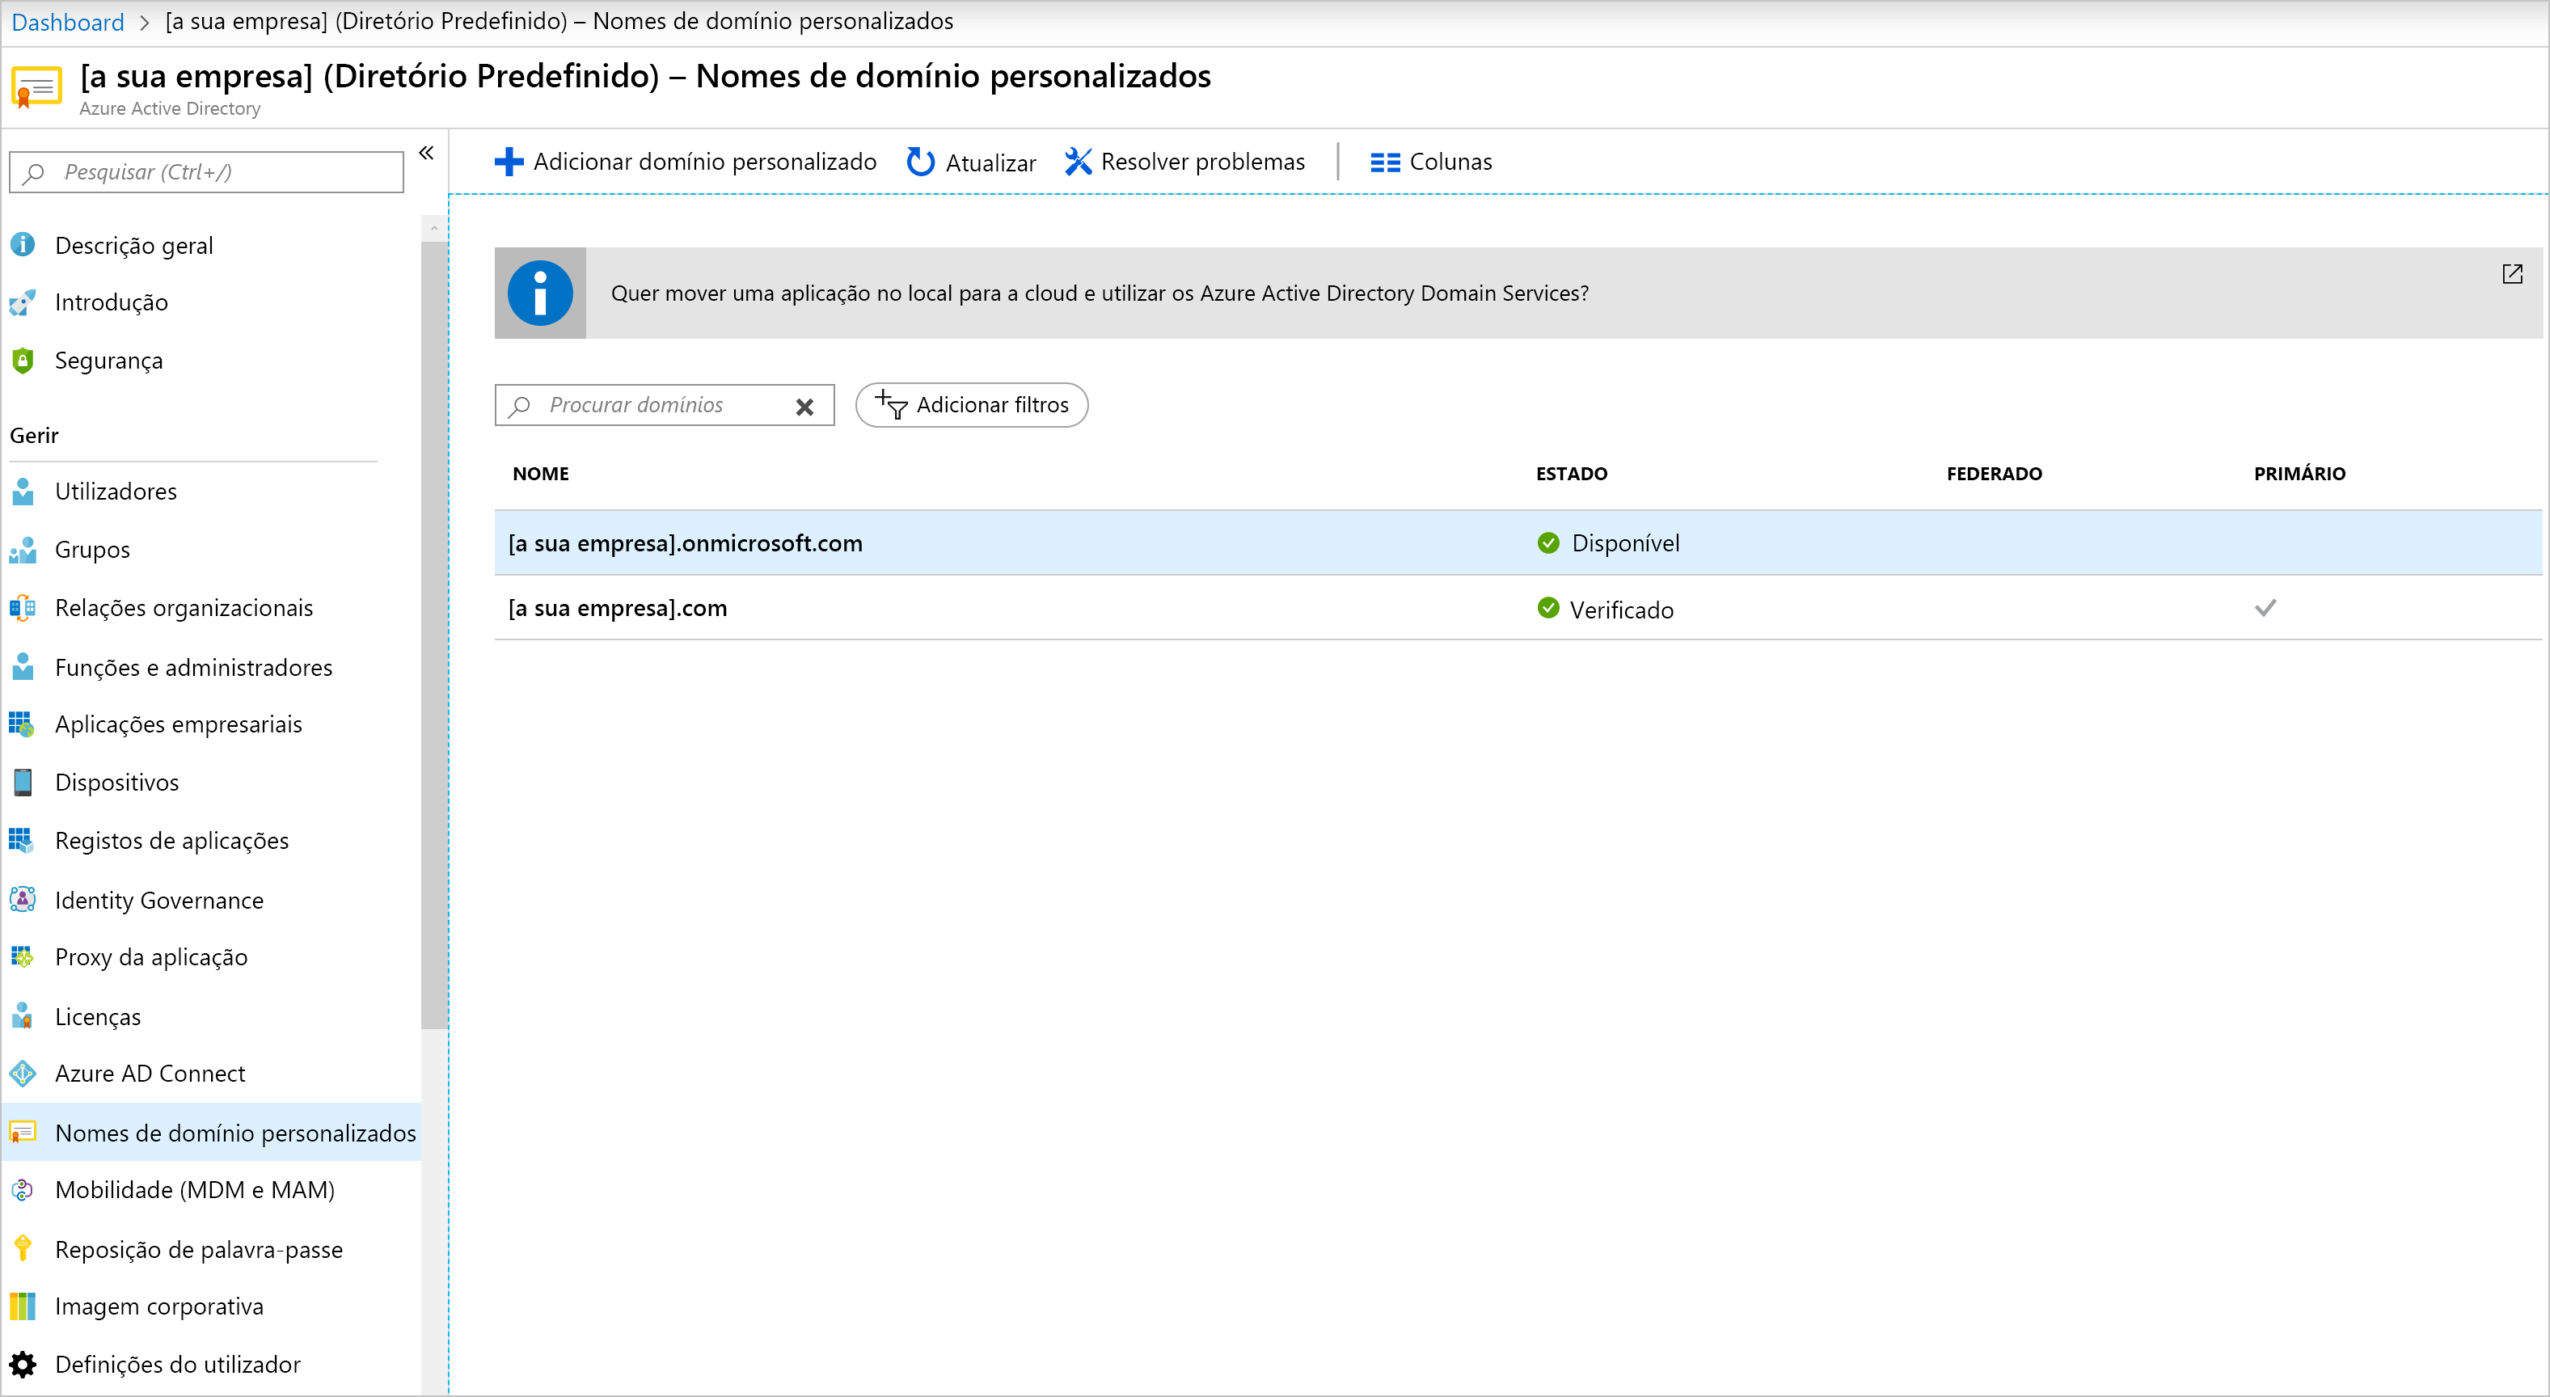This screenshot has width=2550, height=1397.
Task: Click the plus icon for adding custom domain
Action: (509, 162)
